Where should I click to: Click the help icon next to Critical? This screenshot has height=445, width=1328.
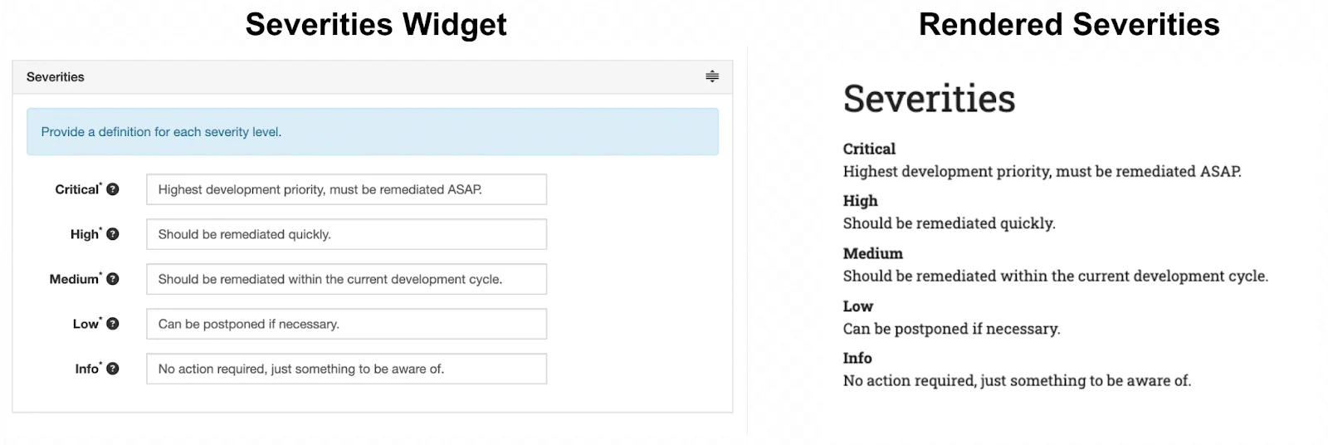113,189
